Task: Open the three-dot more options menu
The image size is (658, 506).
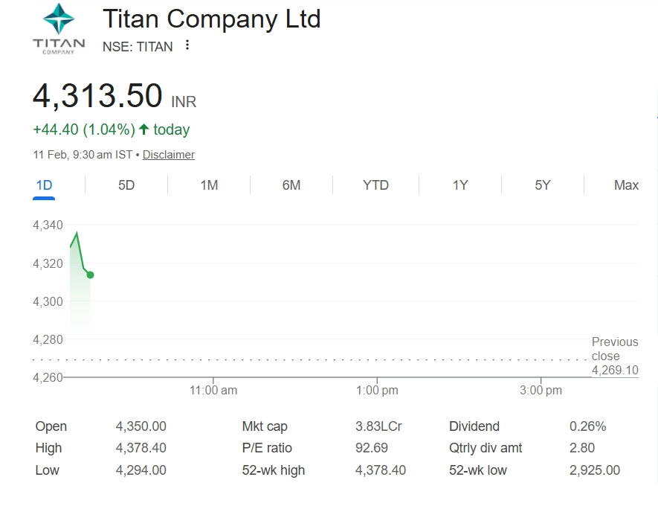Action: pyautogui.click(x=187, y=45)
